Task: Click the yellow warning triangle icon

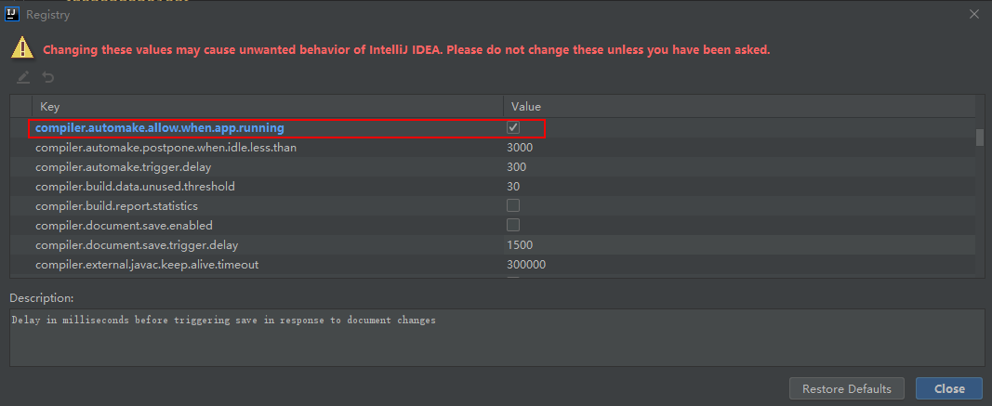Action: click(22, 47)
